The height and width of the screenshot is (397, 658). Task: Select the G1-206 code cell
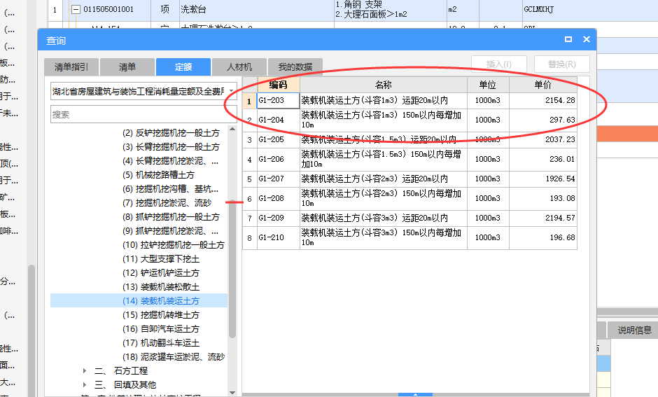(x=278, y=160)
